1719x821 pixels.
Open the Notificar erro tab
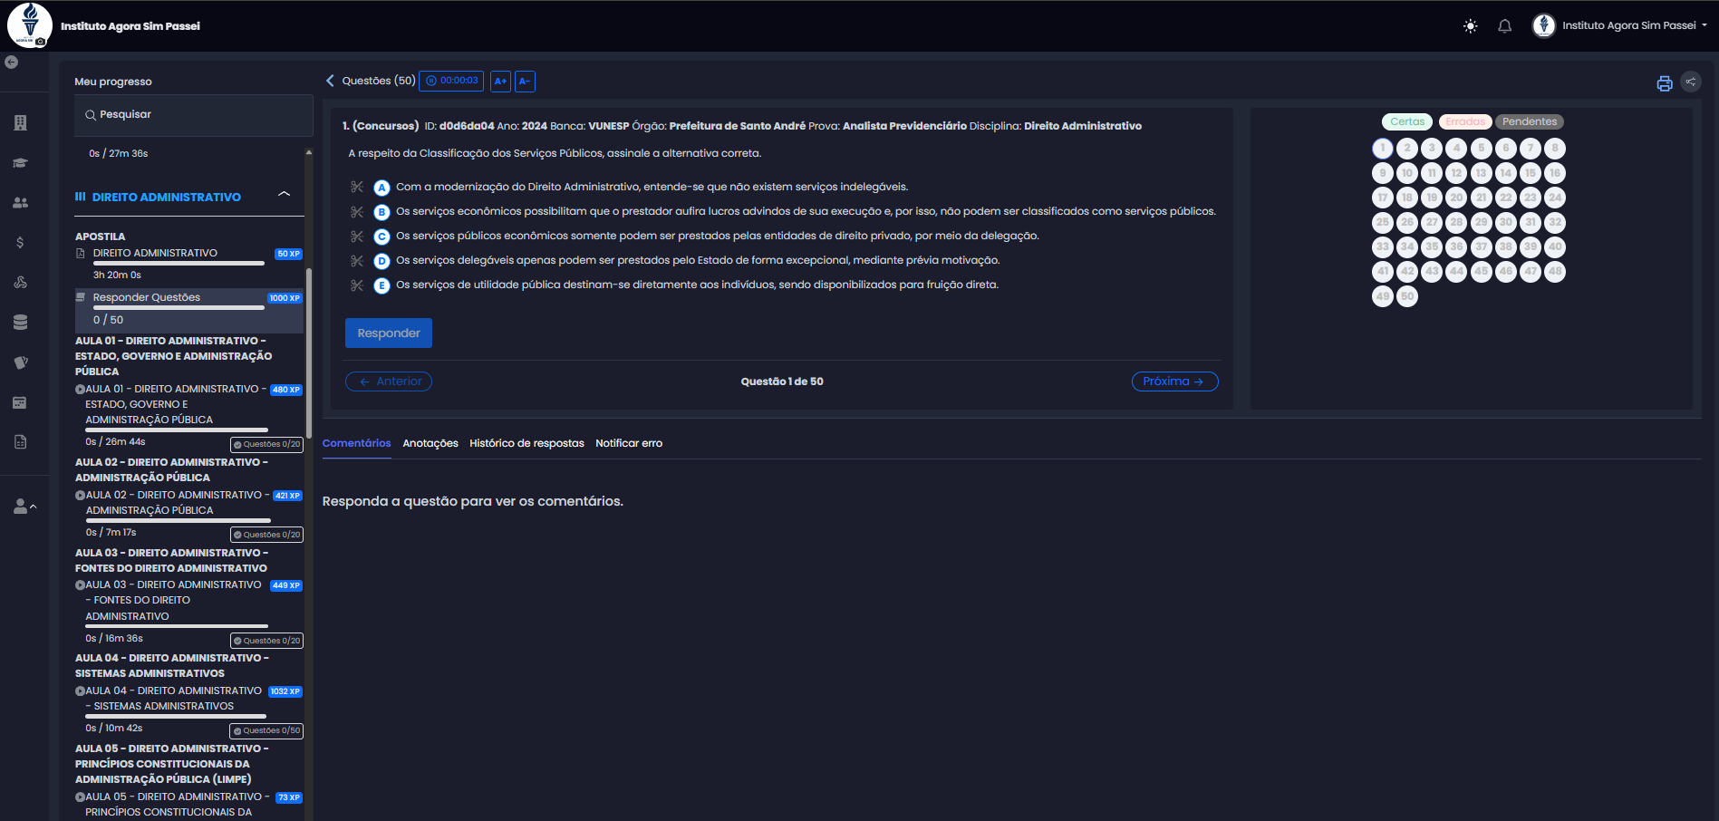click(x=629, y=443)
